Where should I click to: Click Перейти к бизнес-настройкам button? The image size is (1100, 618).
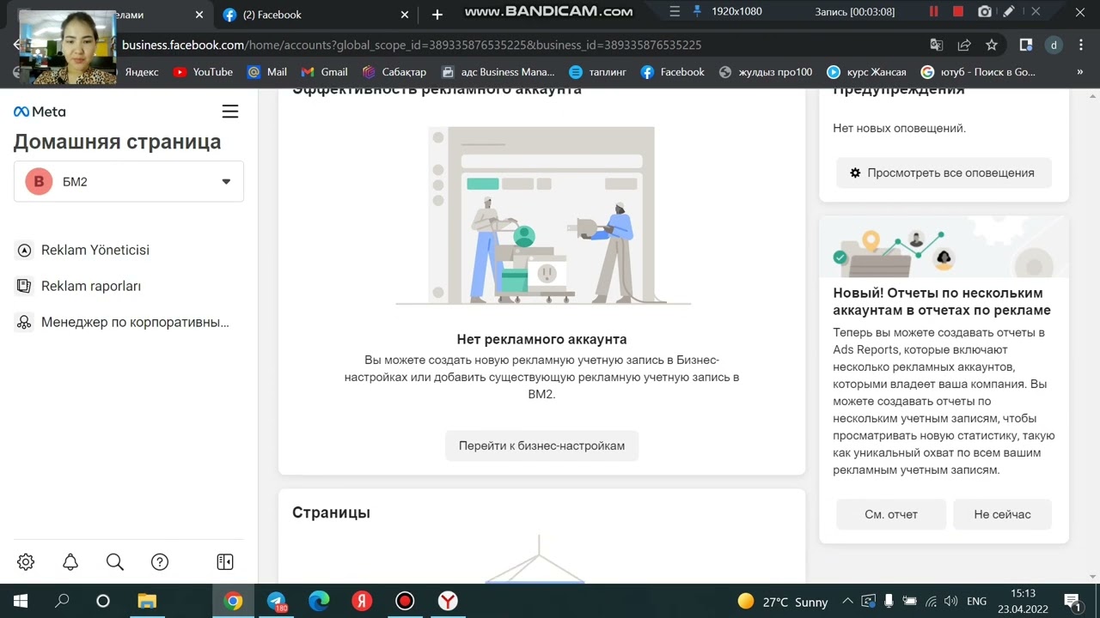541,445
